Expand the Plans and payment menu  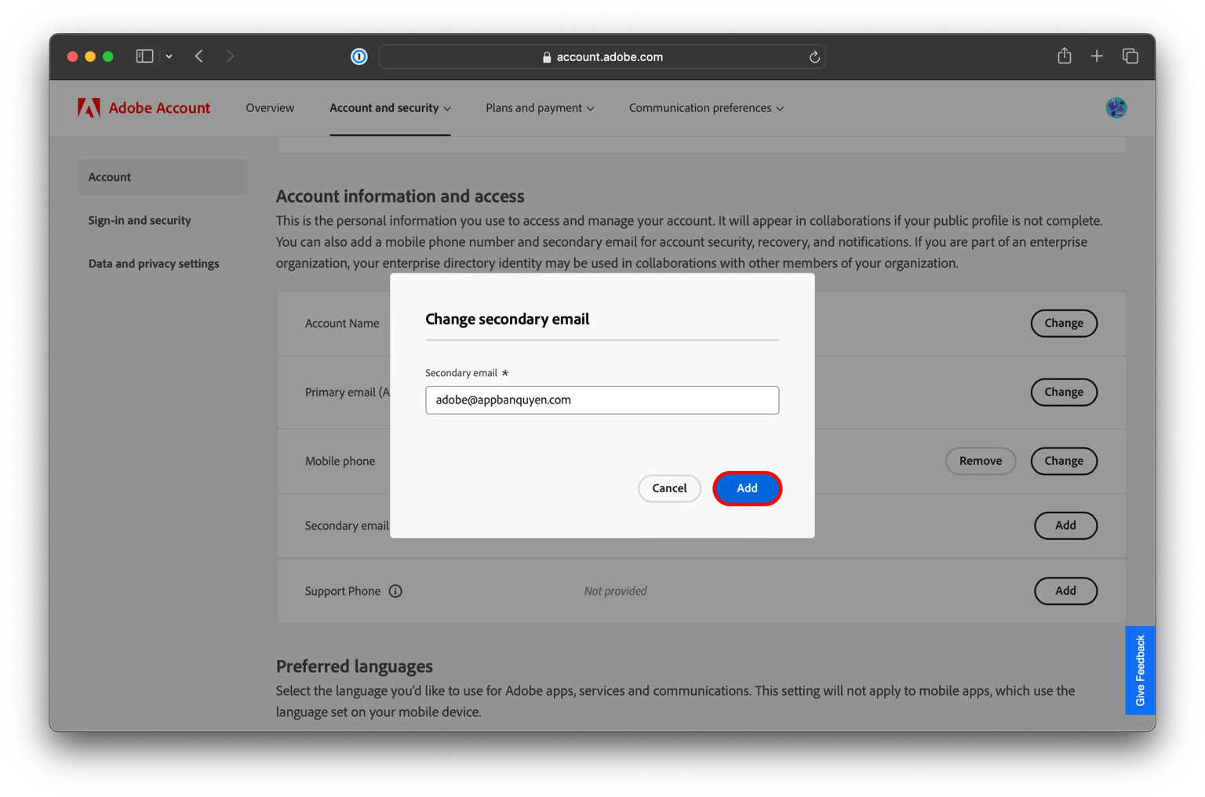(x=540, y=108)
